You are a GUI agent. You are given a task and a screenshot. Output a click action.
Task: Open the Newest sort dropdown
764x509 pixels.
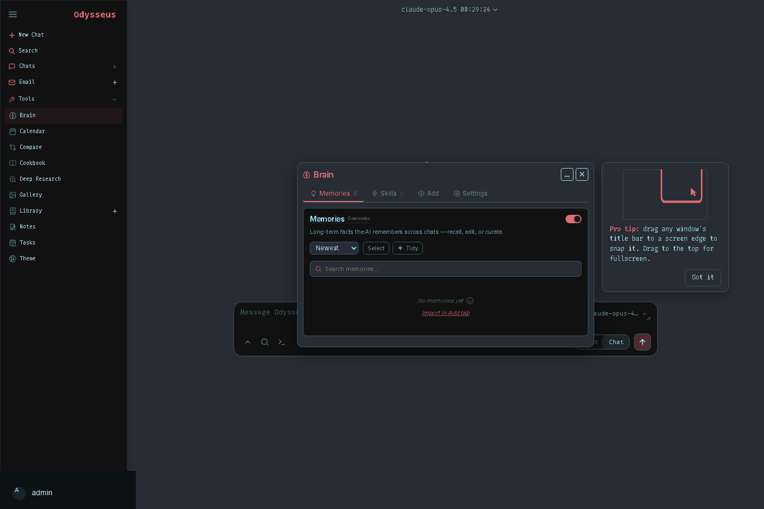tap(334, 248)
